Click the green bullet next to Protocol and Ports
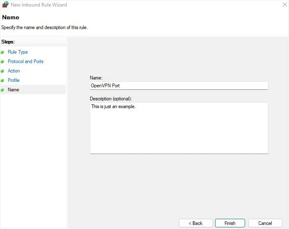289x229 pixels. (2, 61)
